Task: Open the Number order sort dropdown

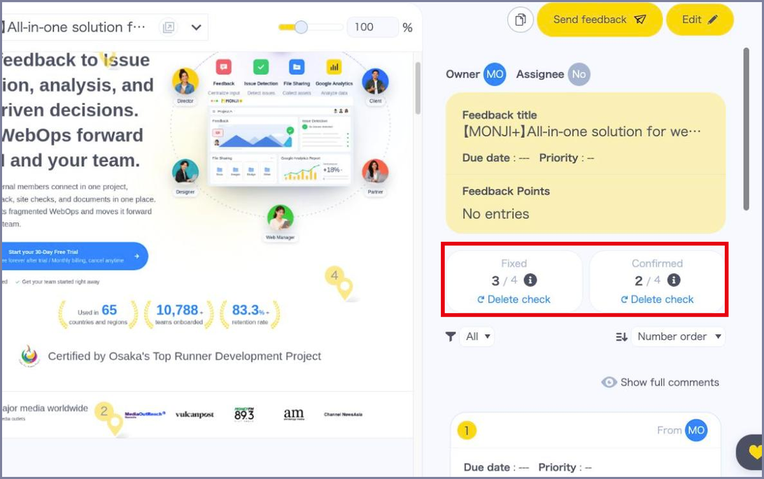Action: tap(678, 336)
